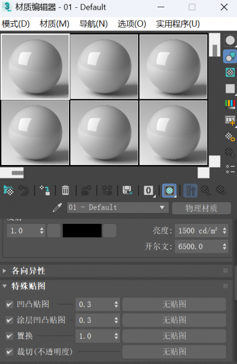Toggle the Backlight icon
Screen dimensions: 237x364
pyautogui.click(x=230, y=56)
